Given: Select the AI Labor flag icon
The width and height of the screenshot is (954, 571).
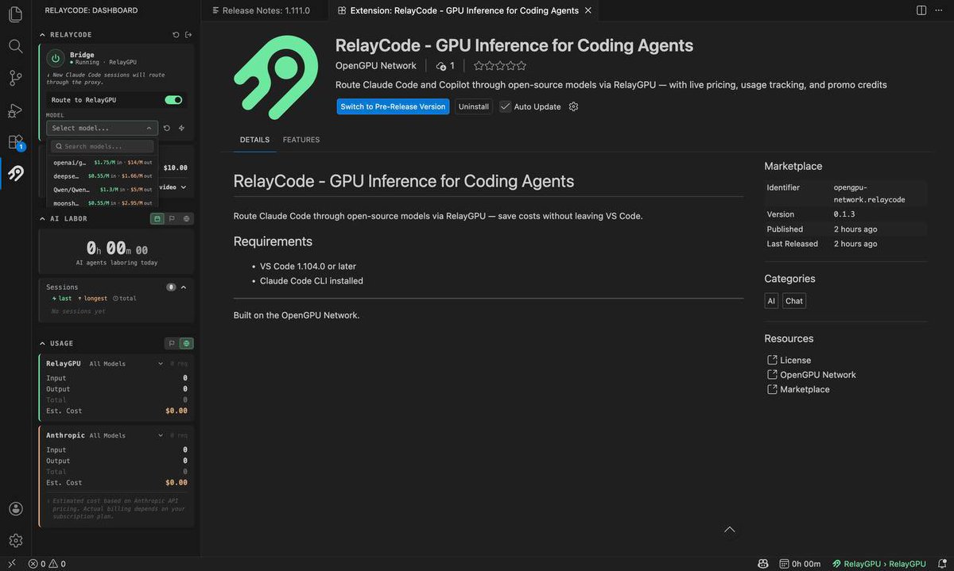Looking at the screenshot, I should tap(172, 218).
